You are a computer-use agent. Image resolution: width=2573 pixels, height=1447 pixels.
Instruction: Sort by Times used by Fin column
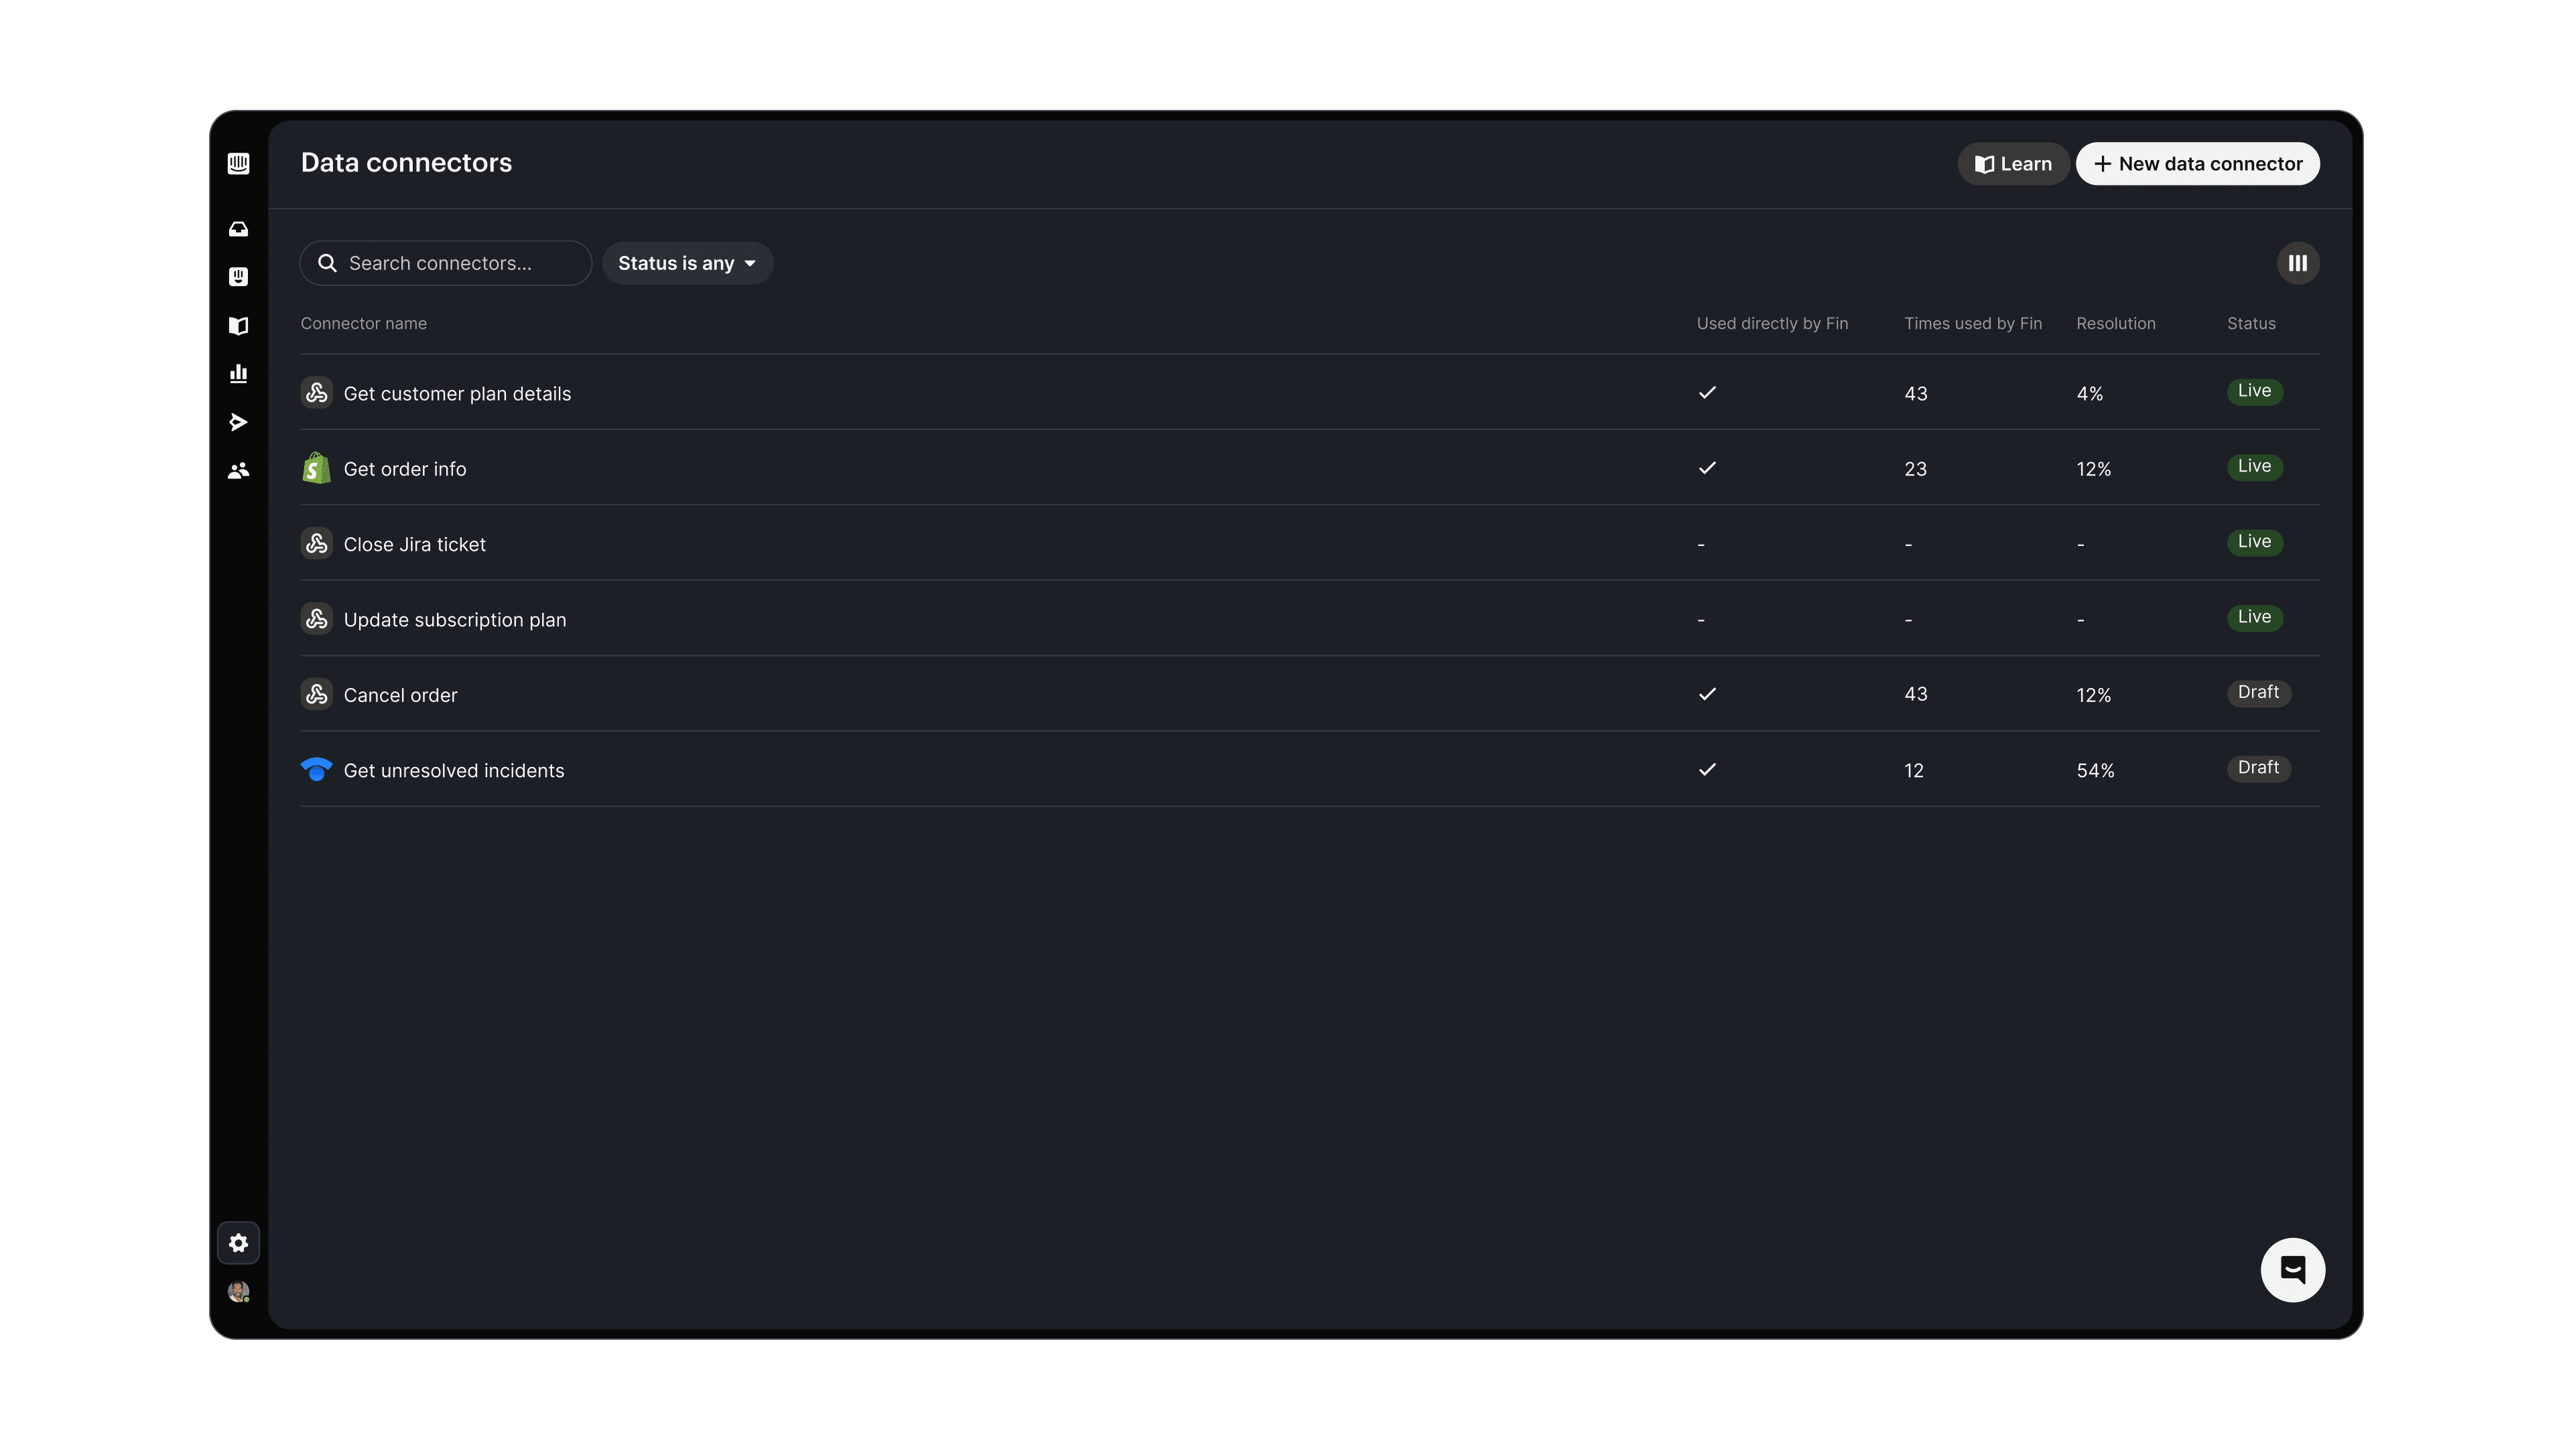click(x=1973, y=324)
